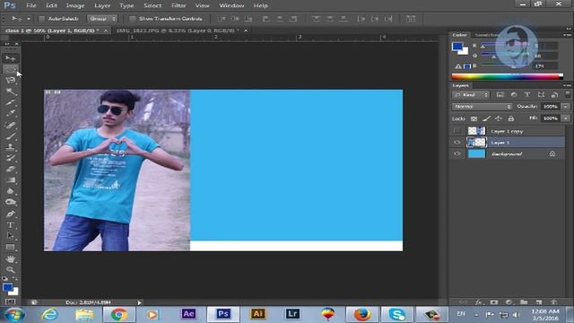
Task: Add a layer mask icon
Action: 494,302
